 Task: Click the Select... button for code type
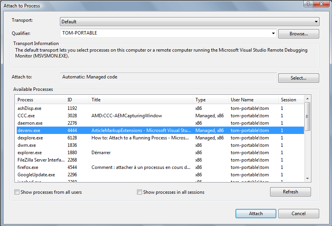pos(299,78)
